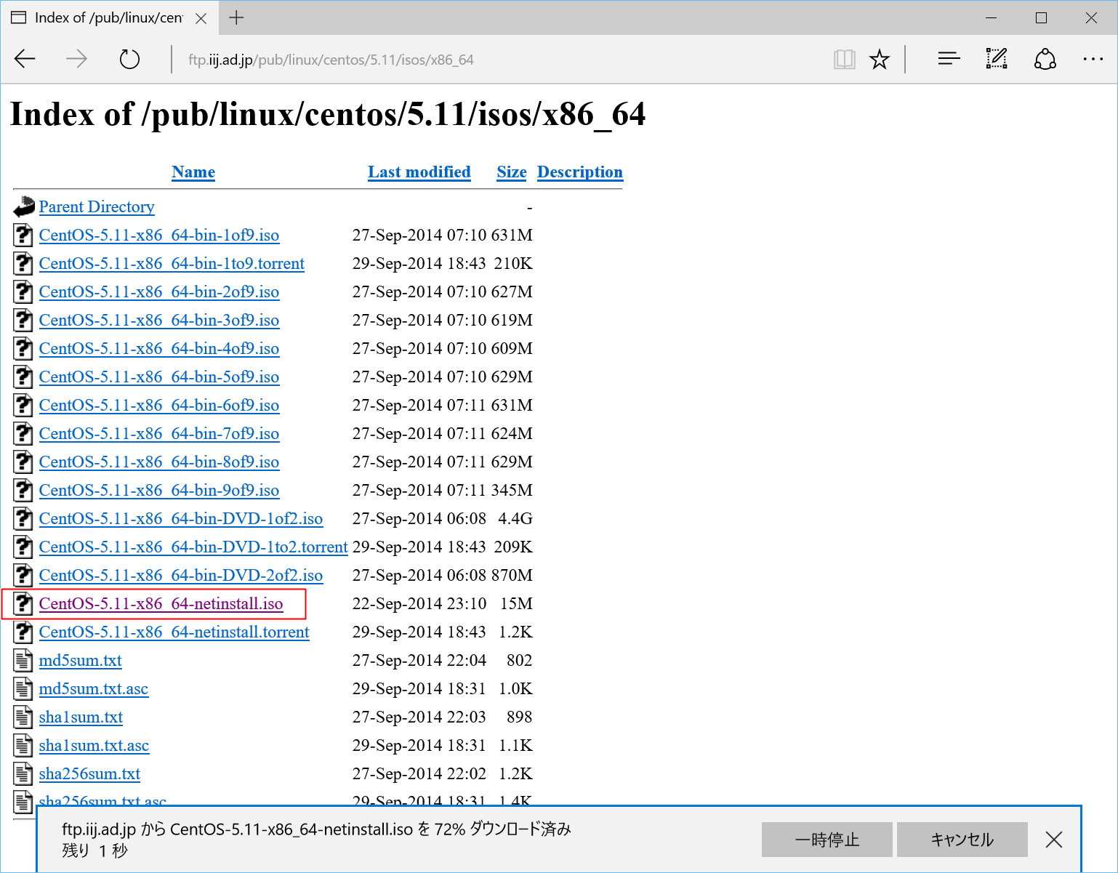
Task: Click text-file icon beside sha1sum.txt.asc
Action: click(x=23, y=746)
